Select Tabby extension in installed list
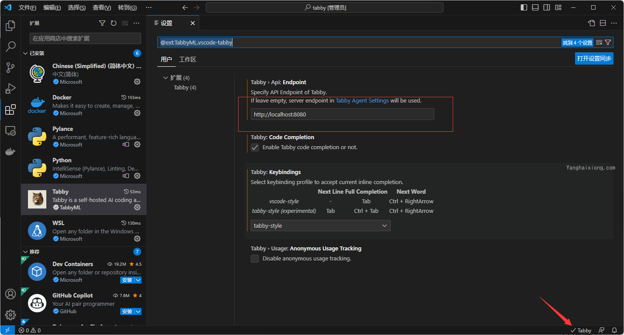The width and height of the screenshot is (624, 335). 83,199
